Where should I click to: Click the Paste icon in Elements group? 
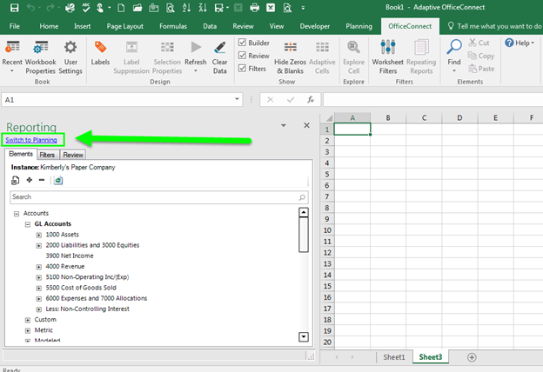[x=473, y=68]
